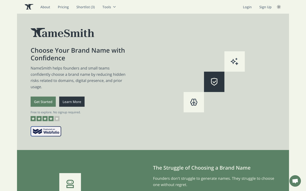
Task: Click the heading 'Choose Your Brand Name with Confidence'
Action: click(78, 54)
